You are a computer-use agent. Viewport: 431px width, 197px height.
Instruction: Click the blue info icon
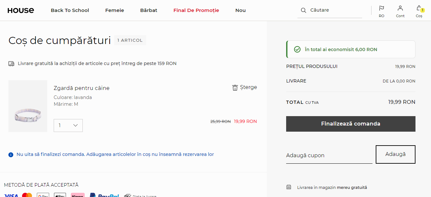click(x=11, y=155)
